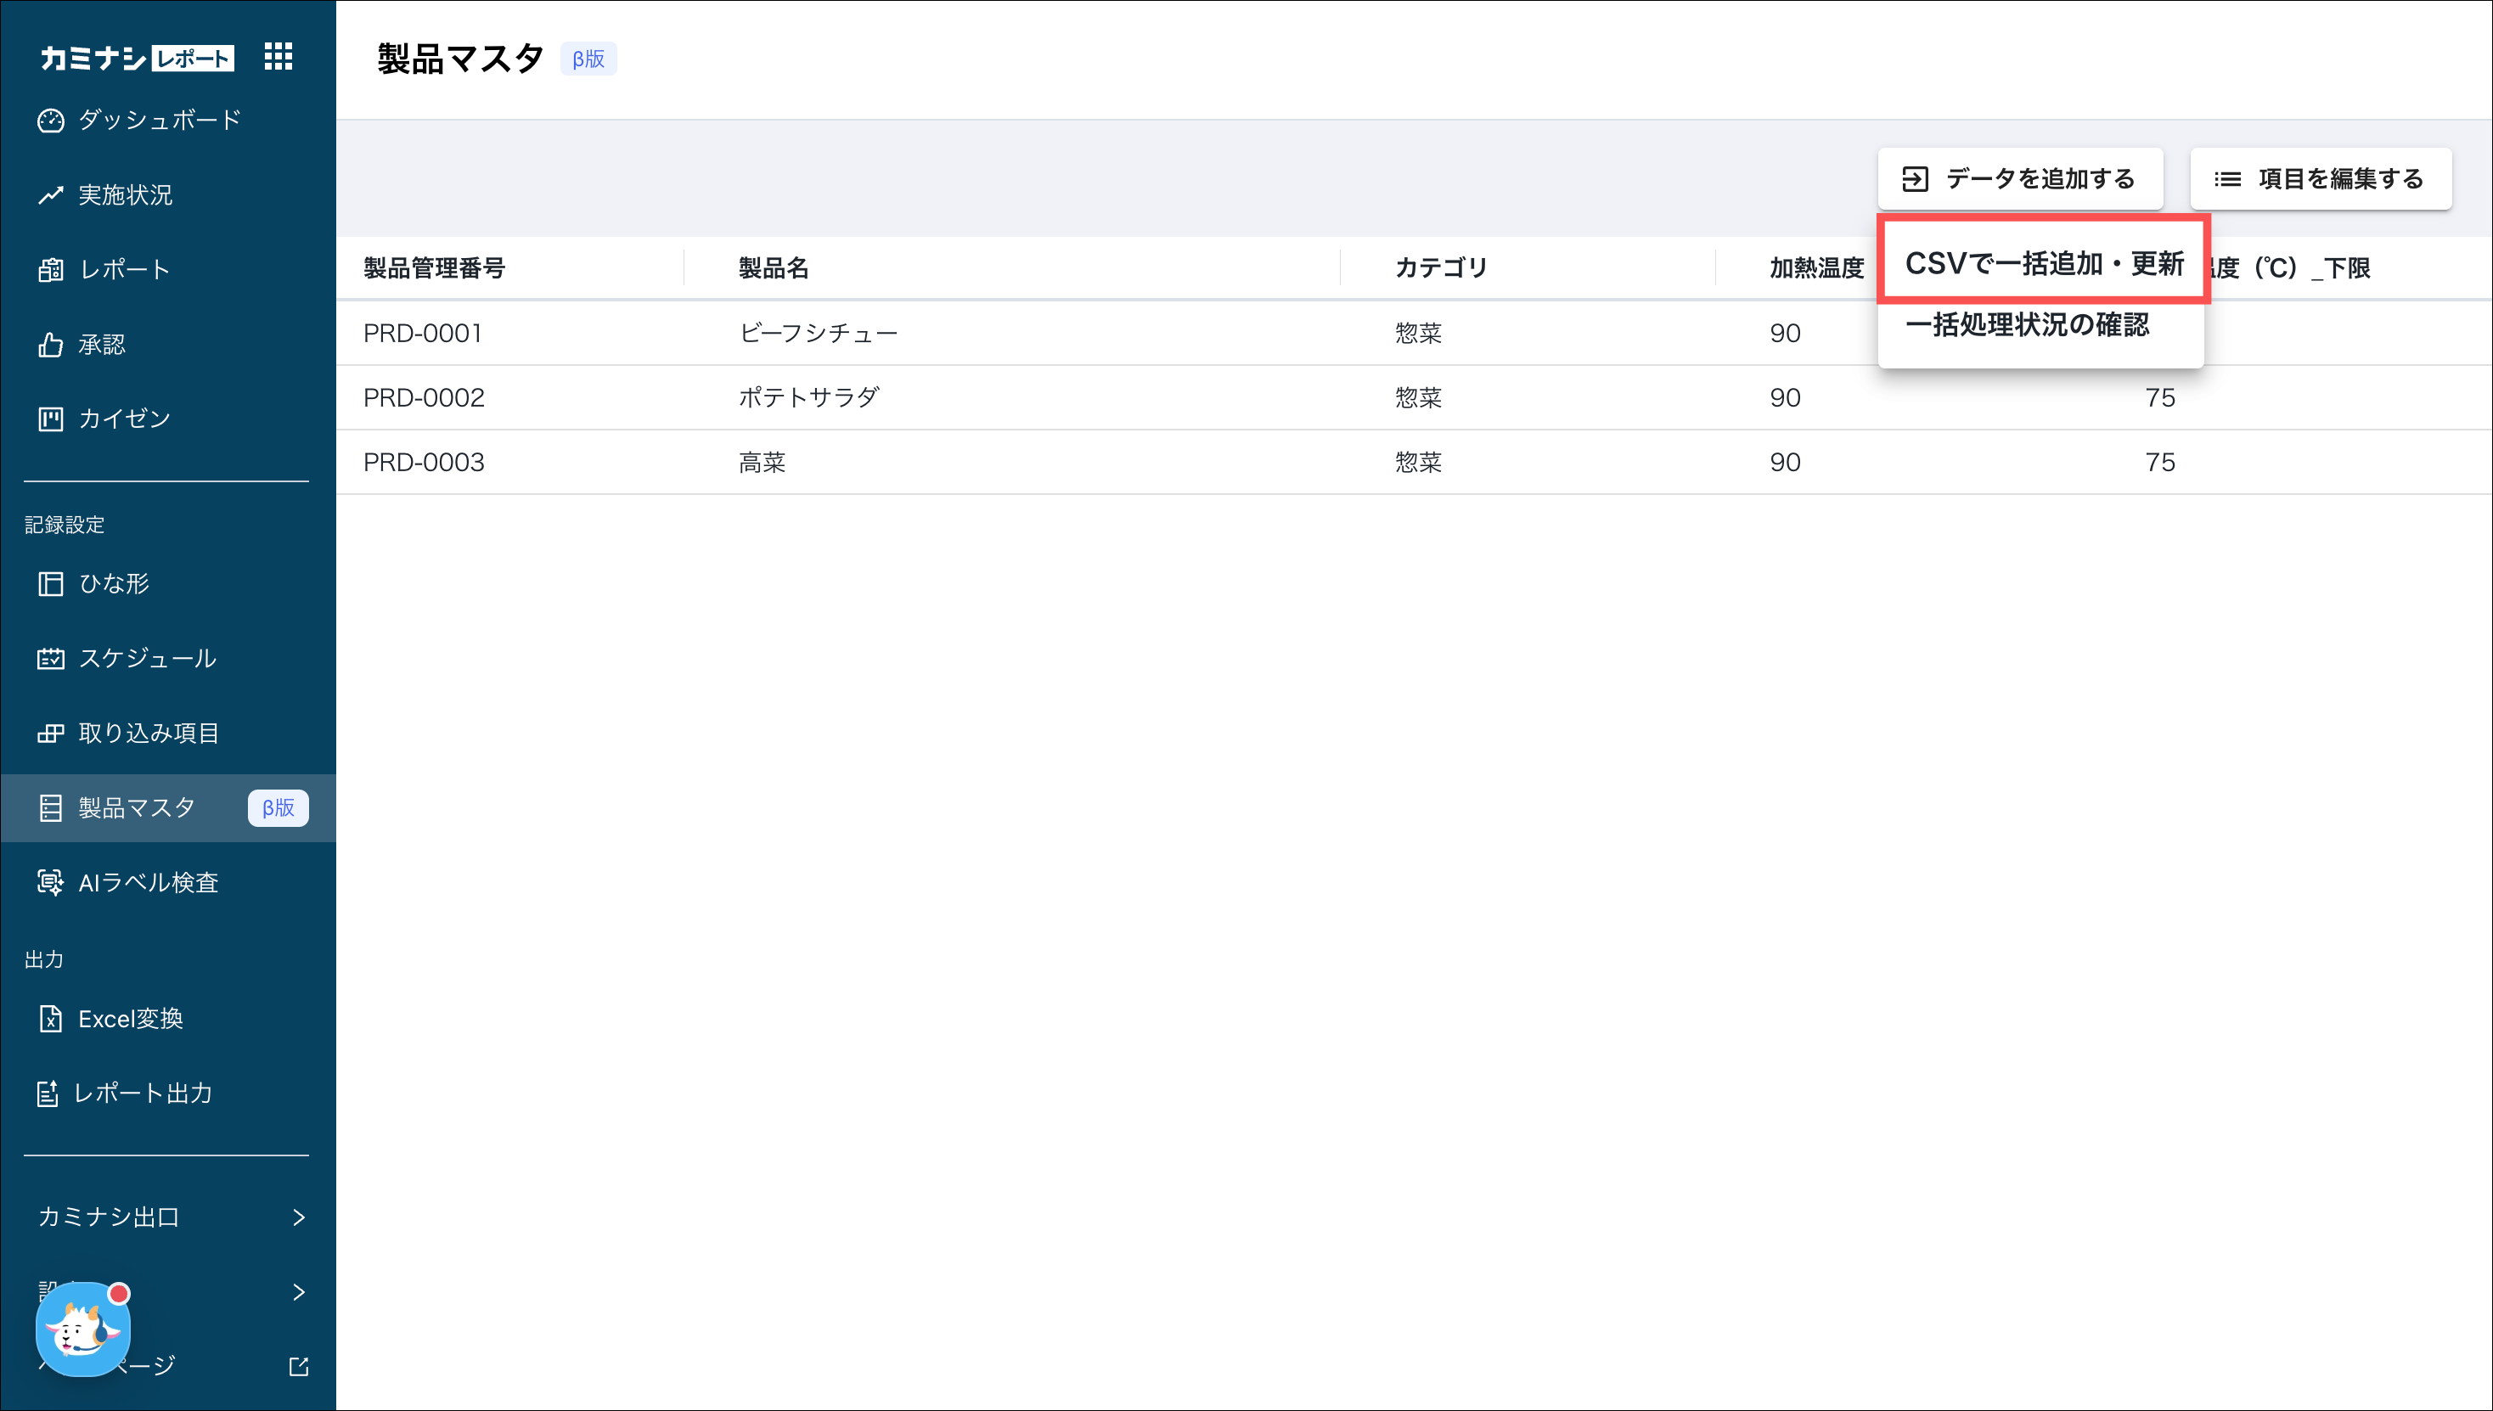Screen dimensions: 2493x1411
Task: Click the Dashboard gauge icon
Action: 50,121
